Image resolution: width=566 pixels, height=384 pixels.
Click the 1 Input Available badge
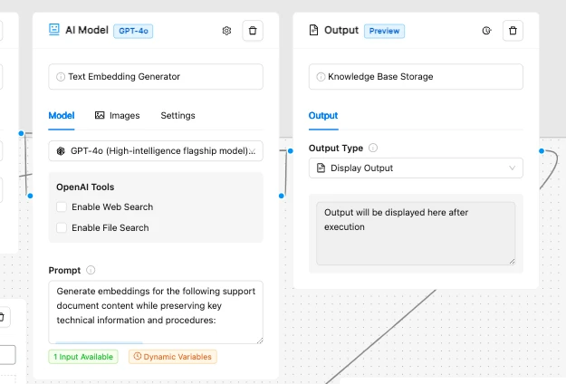(83, 357)
